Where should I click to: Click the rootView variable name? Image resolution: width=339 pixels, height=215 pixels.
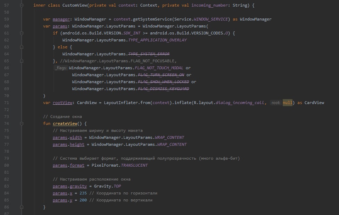[63, 103]
